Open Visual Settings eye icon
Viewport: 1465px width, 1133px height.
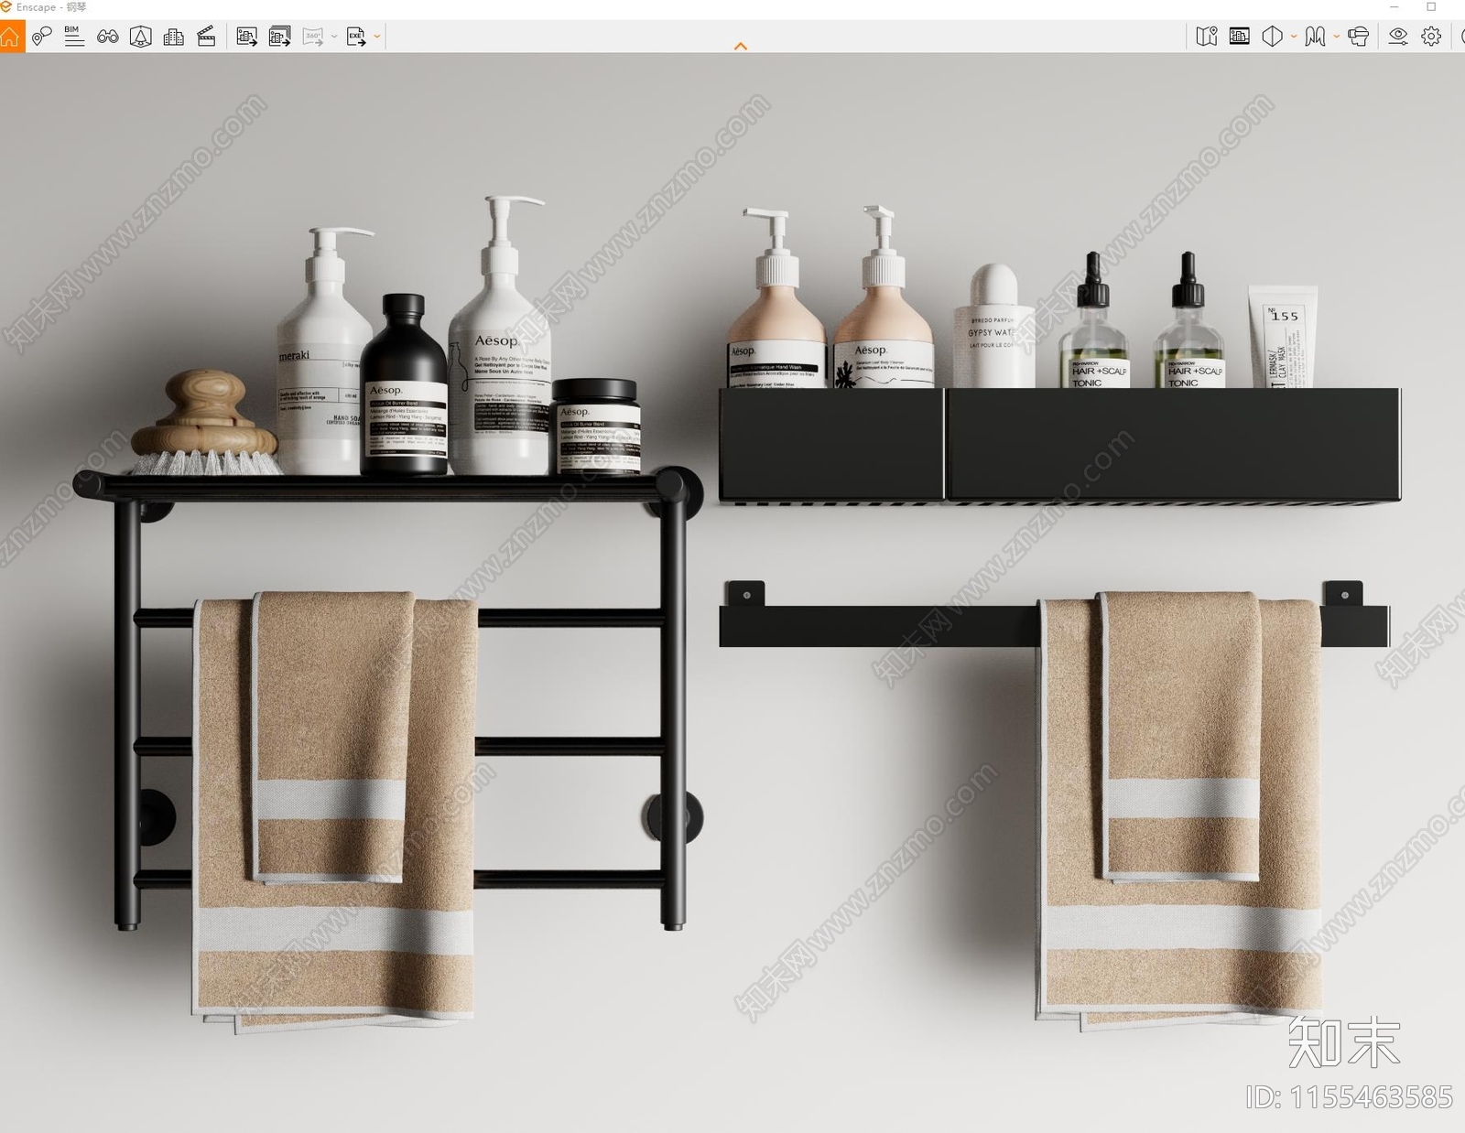1398,37
